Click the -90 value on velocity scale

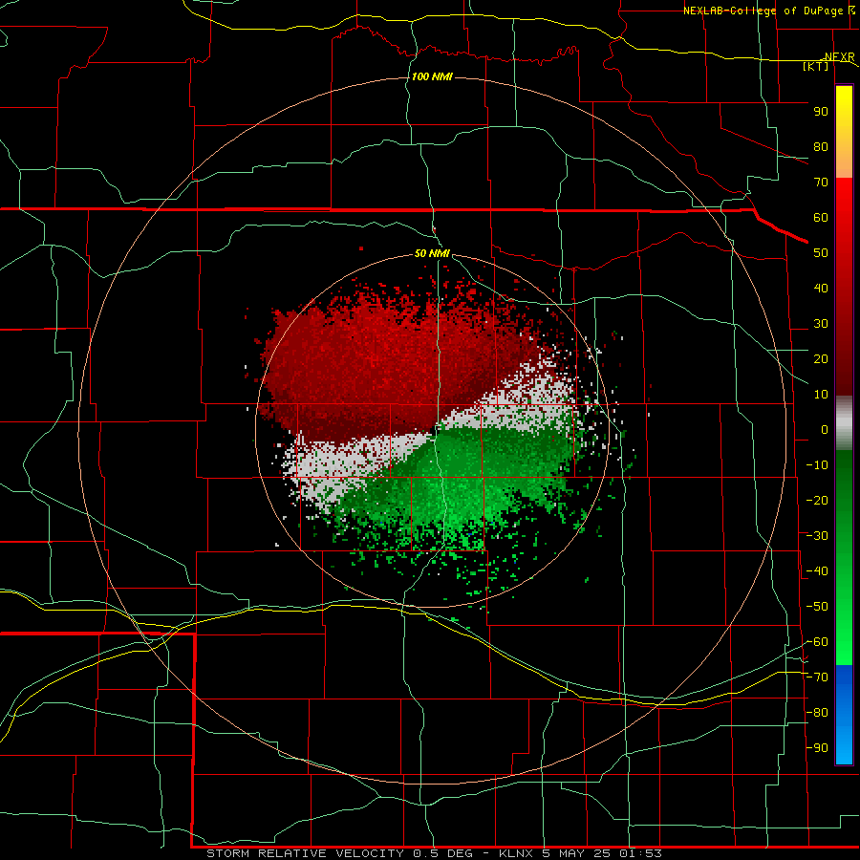pos(817,748)
